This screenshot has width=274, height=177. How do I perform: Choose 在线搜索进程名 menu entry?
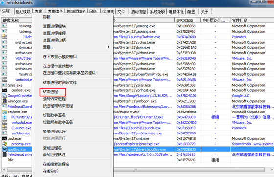point(56,164)
